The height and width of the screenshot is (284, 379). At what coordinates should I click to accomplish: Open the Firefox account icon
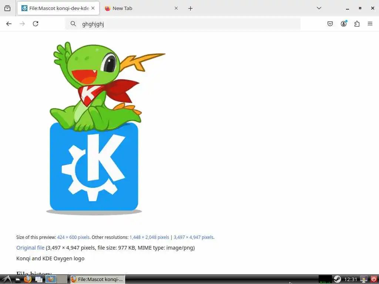[344, 24]
